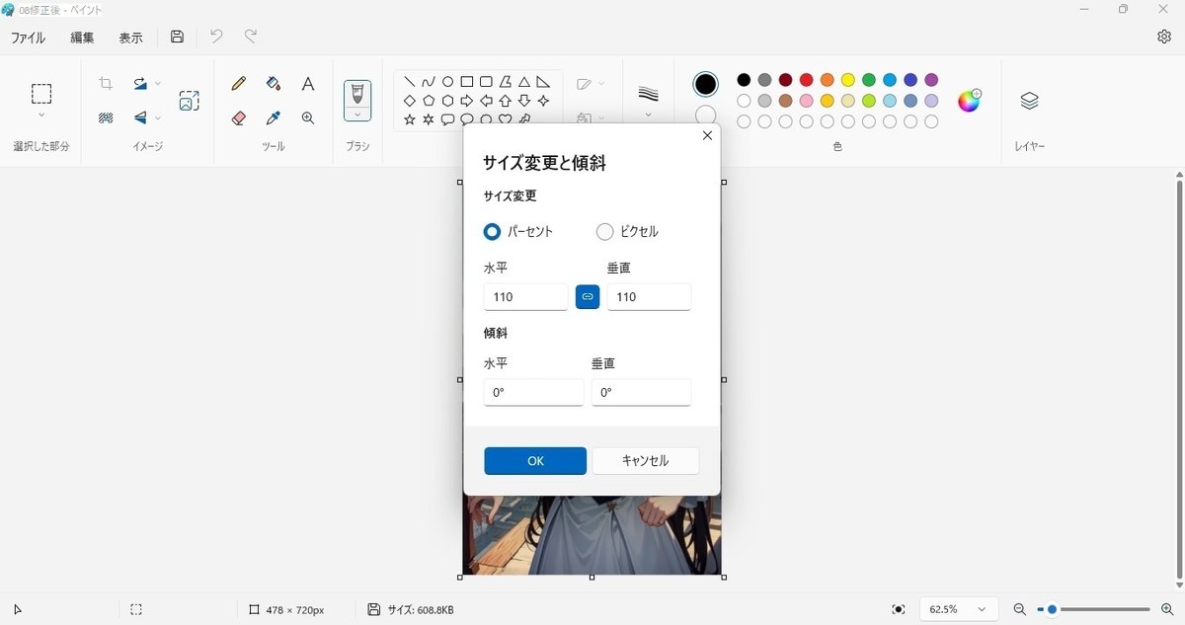Select the Pencil tool

(238, 84)
